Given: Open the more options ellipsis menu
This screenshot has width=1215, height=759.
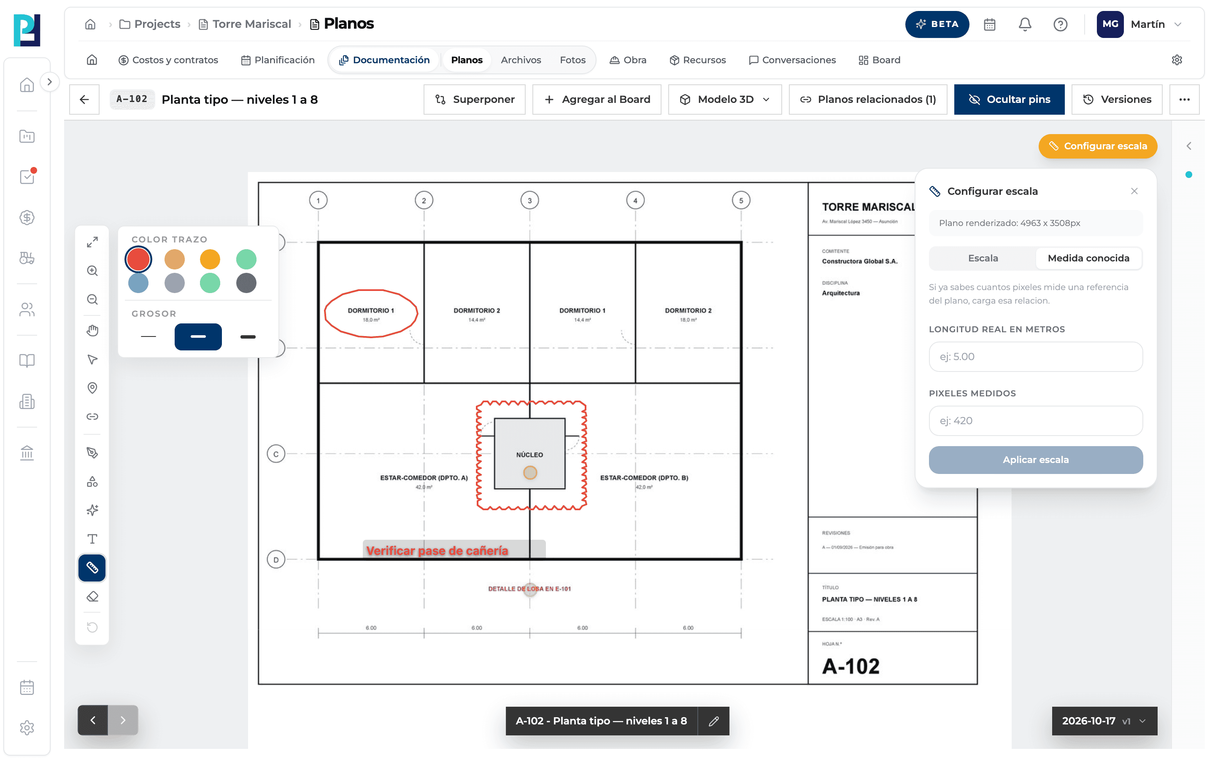Looking at the screenshot, I should [1184, 100].
